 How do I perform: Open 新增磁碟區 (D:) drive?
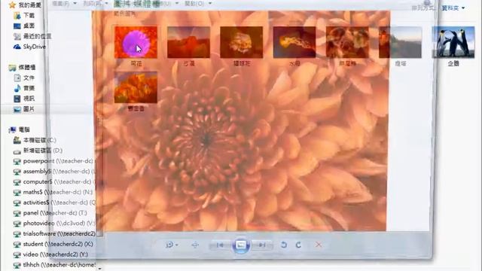(38, 151)
